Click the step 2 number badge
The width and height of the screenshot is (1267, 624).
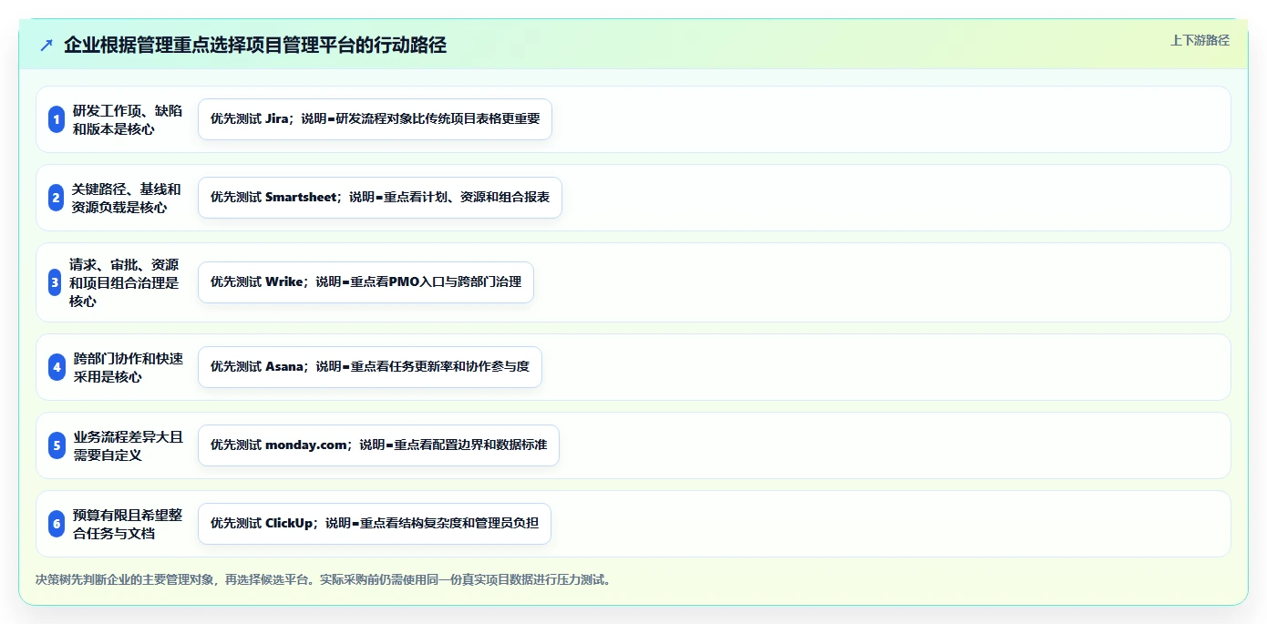tap(57, 198)
